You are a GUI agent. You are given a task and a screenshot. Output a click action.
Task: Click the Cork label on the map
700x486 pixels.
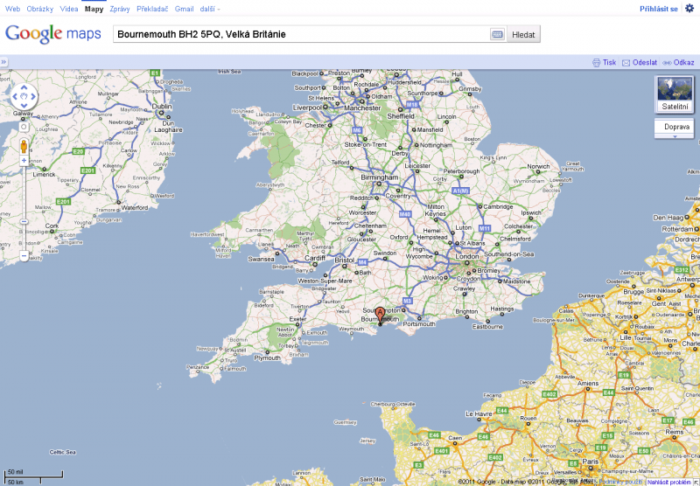point(52,226)
